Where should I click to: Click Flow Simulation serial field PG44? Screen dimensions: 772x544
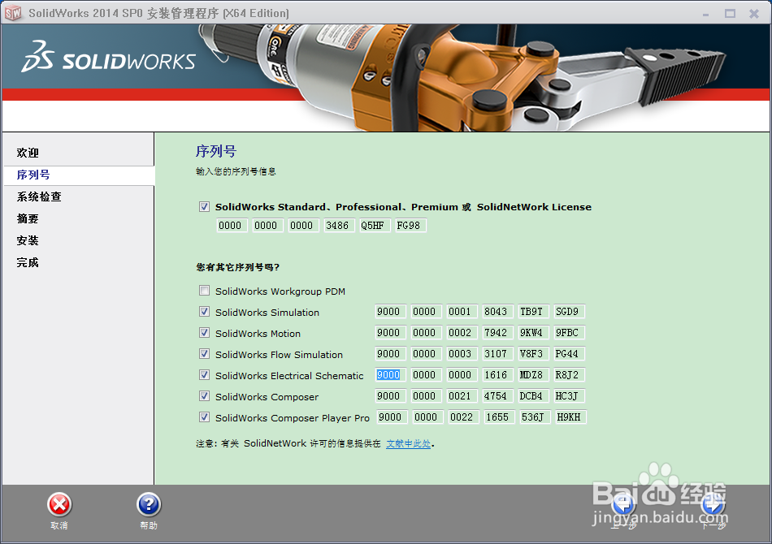click(x=569, y=354)
